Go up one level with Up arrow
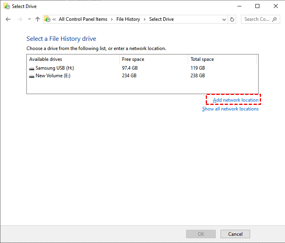The height and width of the screenshot is (243, 285). pyautogui.click(x=38, y=19)
